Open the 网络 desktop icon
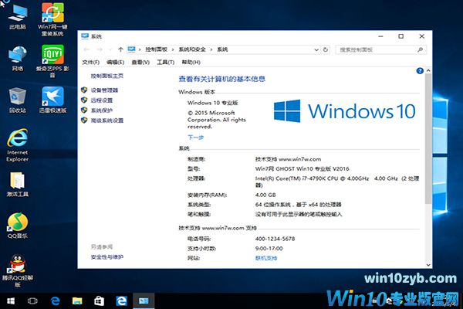This screenshot has height=309, width=463. (18, 59)
